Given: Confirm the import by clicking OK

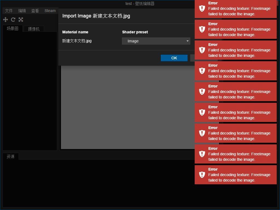Looking at the screenshot, I should click(x=174, y=58).
